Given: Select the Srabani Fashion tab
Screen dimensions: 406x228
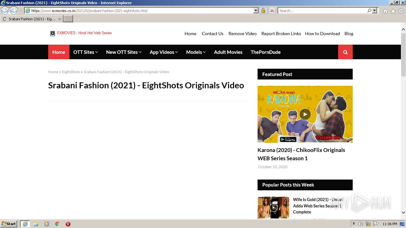Looking at the screenshot, I should click(x=32, y=19).
